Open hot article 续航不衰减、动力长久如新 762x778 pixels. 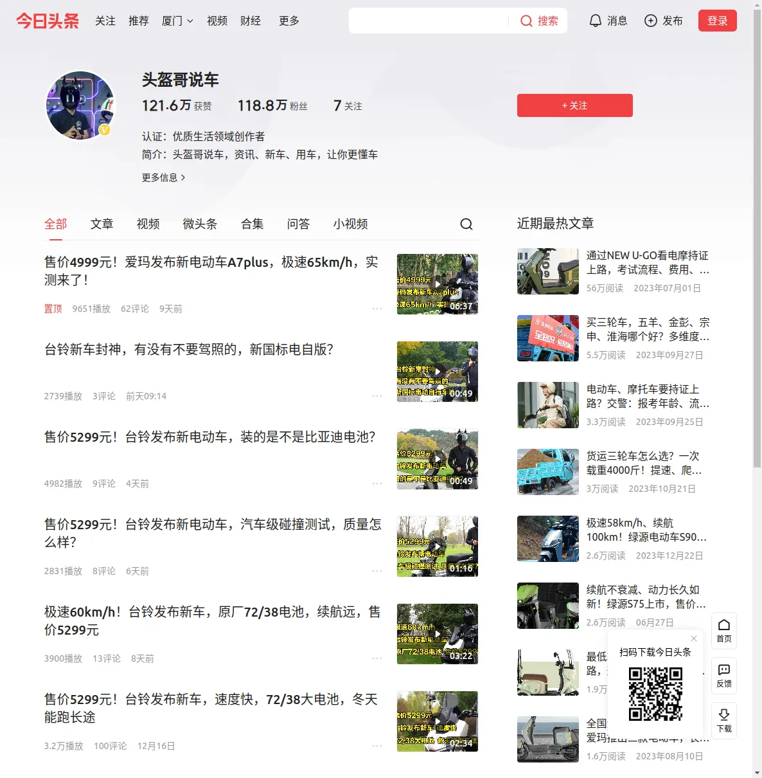pyautogui.click(x=646, y=597)
